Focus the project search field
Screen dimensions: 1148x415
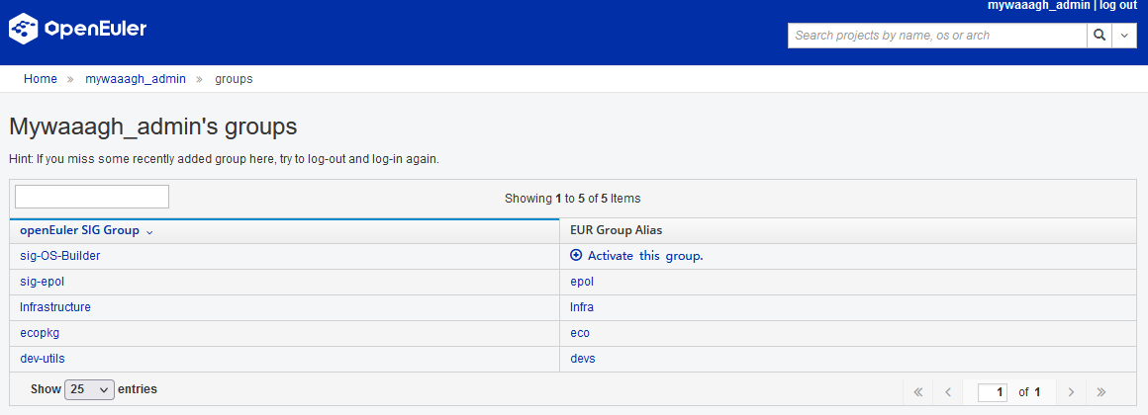[x=936, y=36]
